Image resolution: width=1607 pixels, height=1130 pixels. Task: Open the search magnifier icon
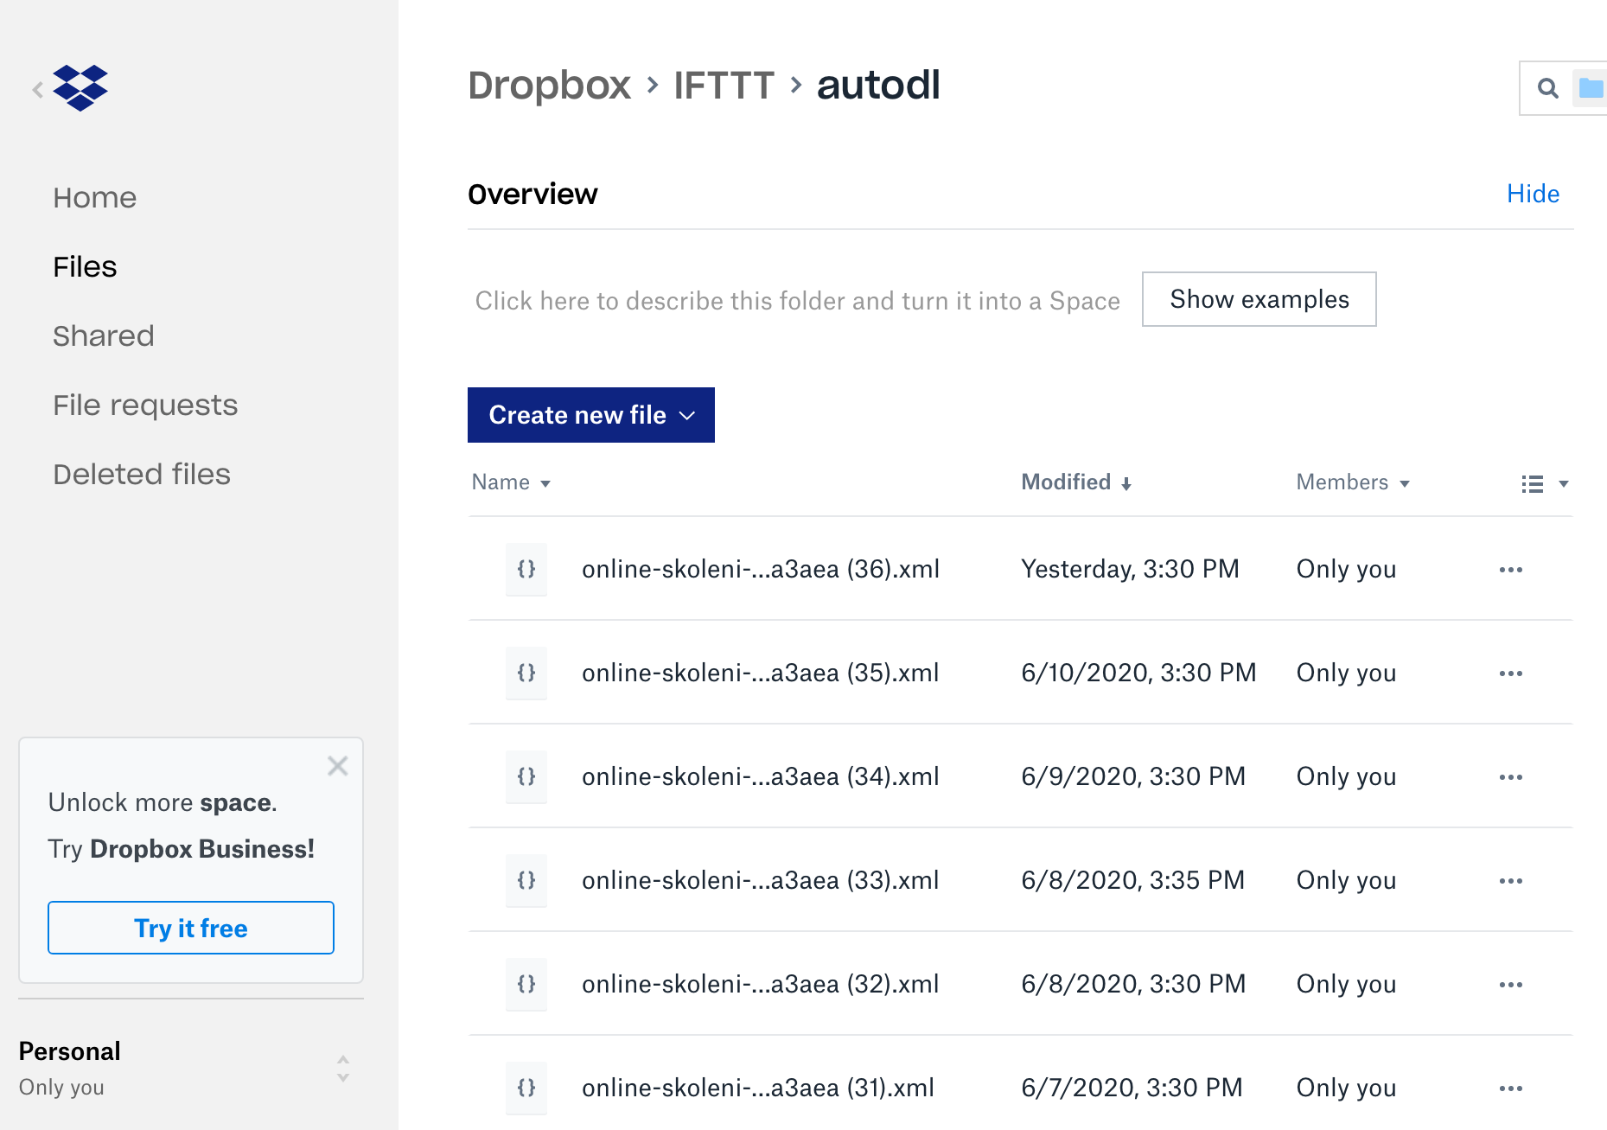pyautogui.click(x=1547, y=88)
